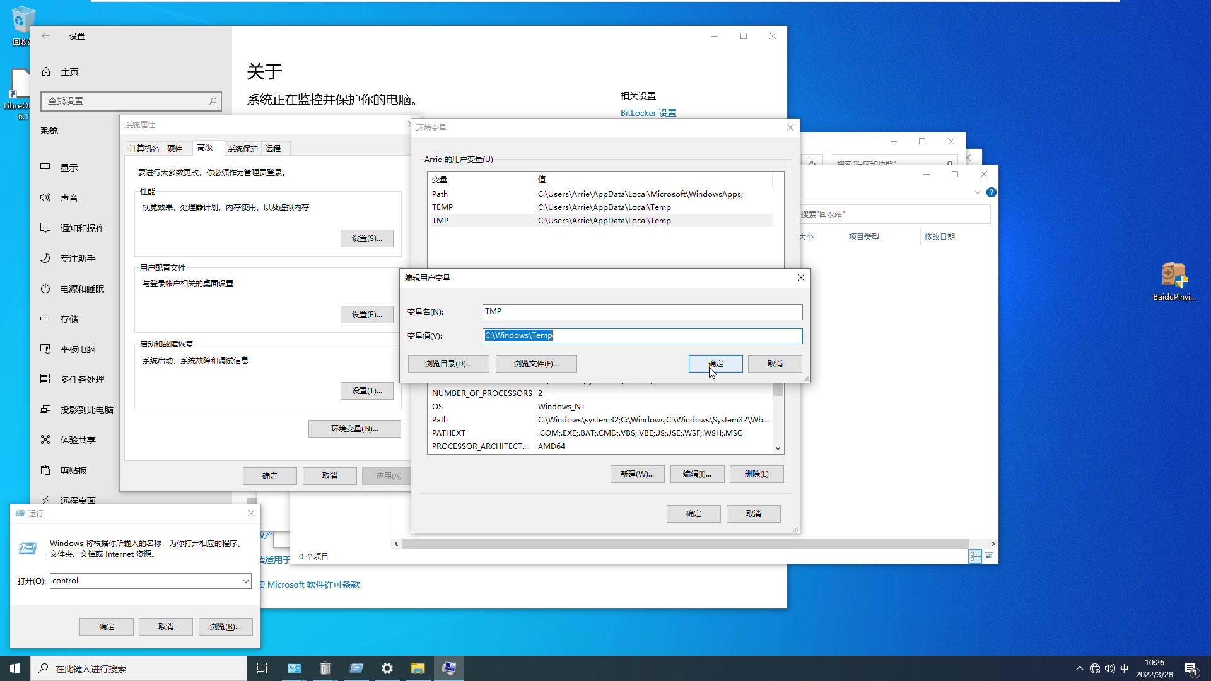Screen dimensions: 1211x681
Task: Select the Advanced tab in System Properties
Action: tap(205, 148)
